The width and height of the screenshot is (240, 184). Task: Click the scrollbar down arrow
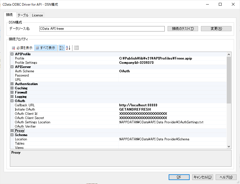click(x=229, y=146)
